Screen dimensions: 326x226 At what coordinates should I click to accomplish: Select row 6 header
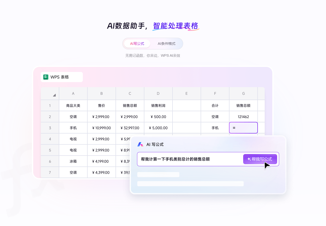pos(50,161)
